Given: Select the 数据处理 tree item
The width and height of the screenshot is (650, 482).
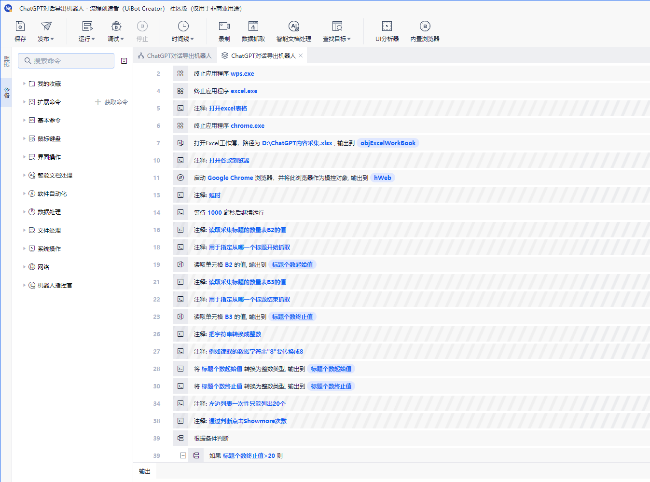Looking at the screenshot, I should click(49, 212).
